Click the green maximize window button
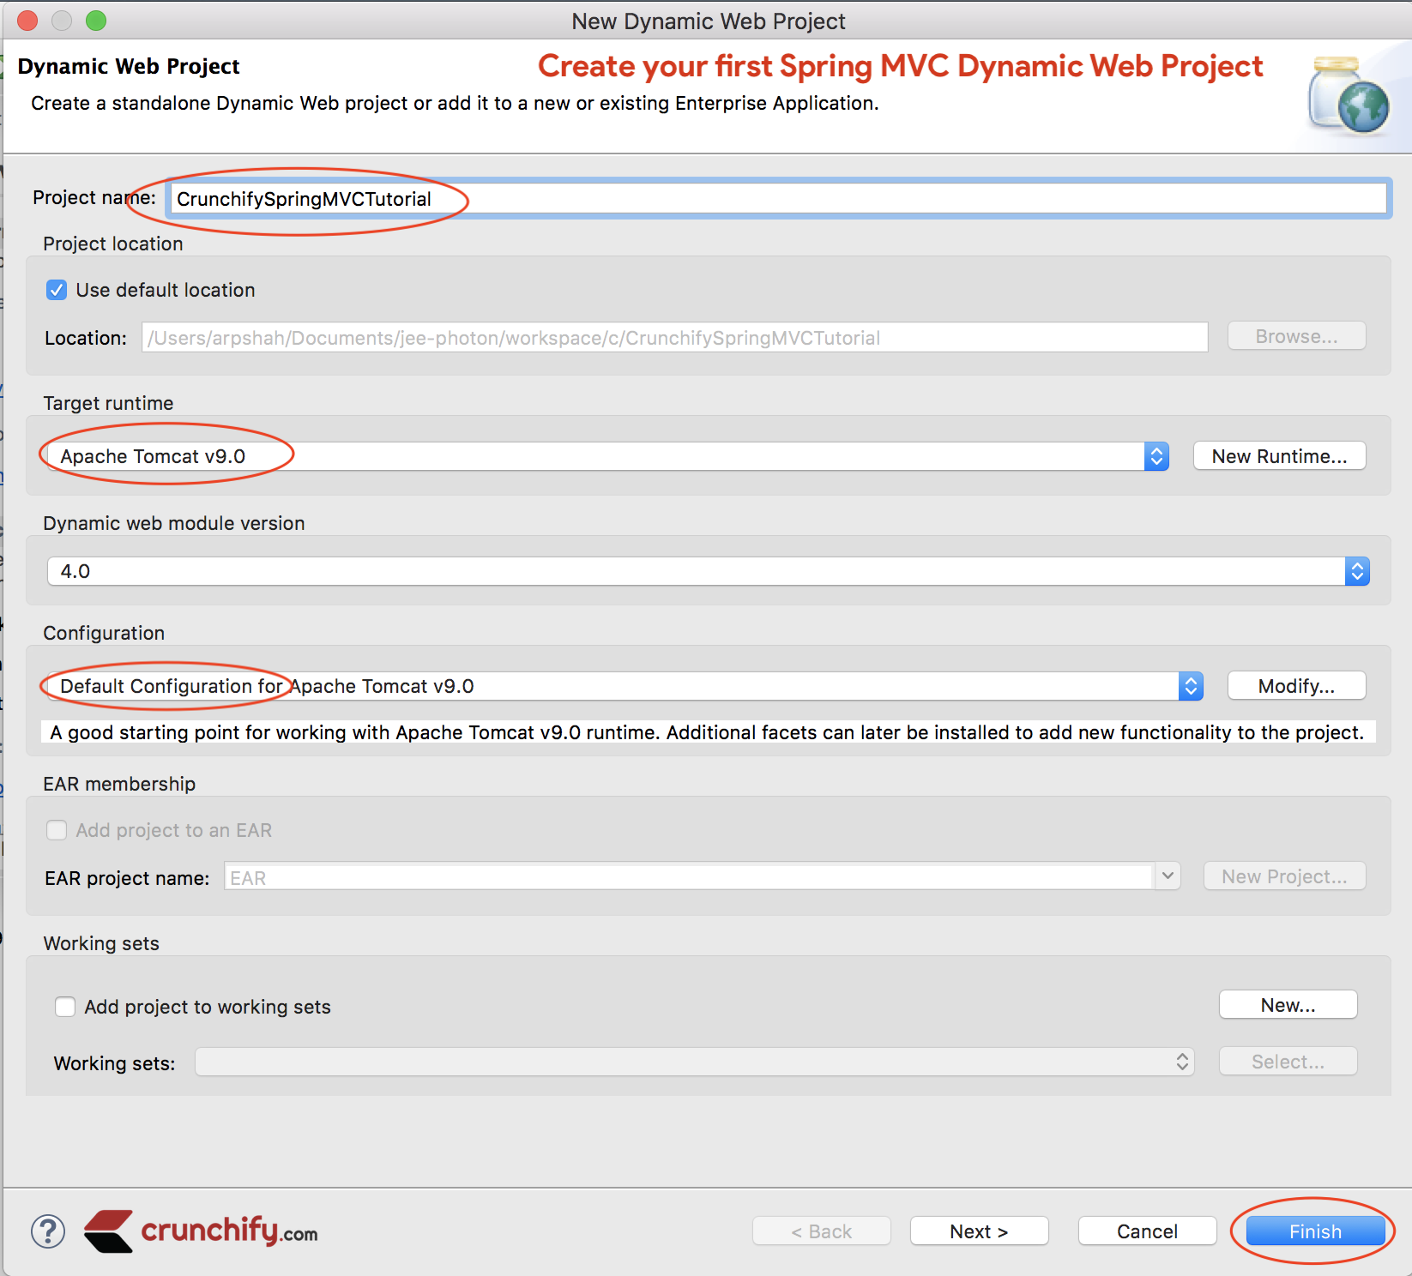 tap(96, 21)
